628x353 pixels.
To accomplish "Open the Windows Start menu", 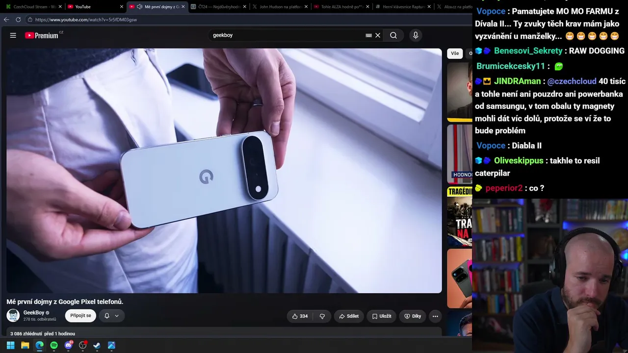I will click(x=10, y=345).
